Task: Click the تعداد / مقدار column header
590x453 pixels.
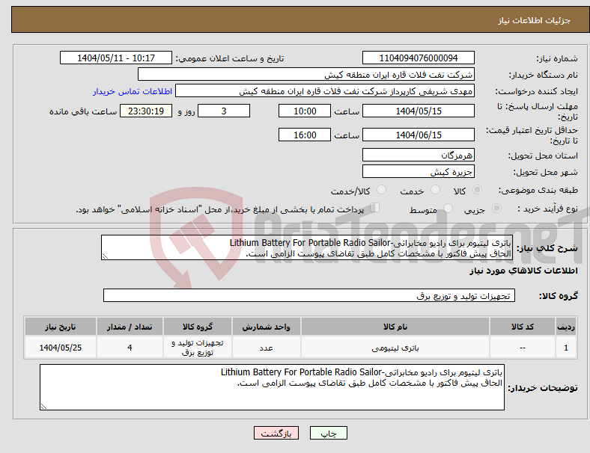Action: (x=130, y=327)
